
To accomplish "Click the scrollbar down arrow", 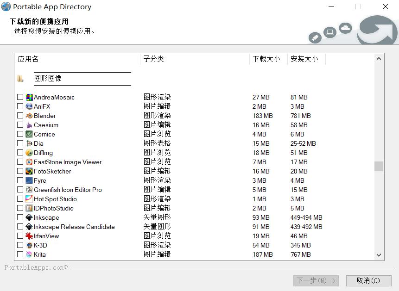I will (x=379, y=255).
